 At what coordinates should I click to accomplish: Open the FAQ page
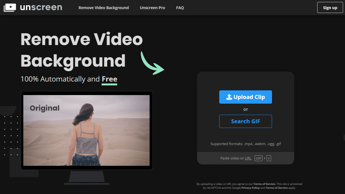[180, 8]
